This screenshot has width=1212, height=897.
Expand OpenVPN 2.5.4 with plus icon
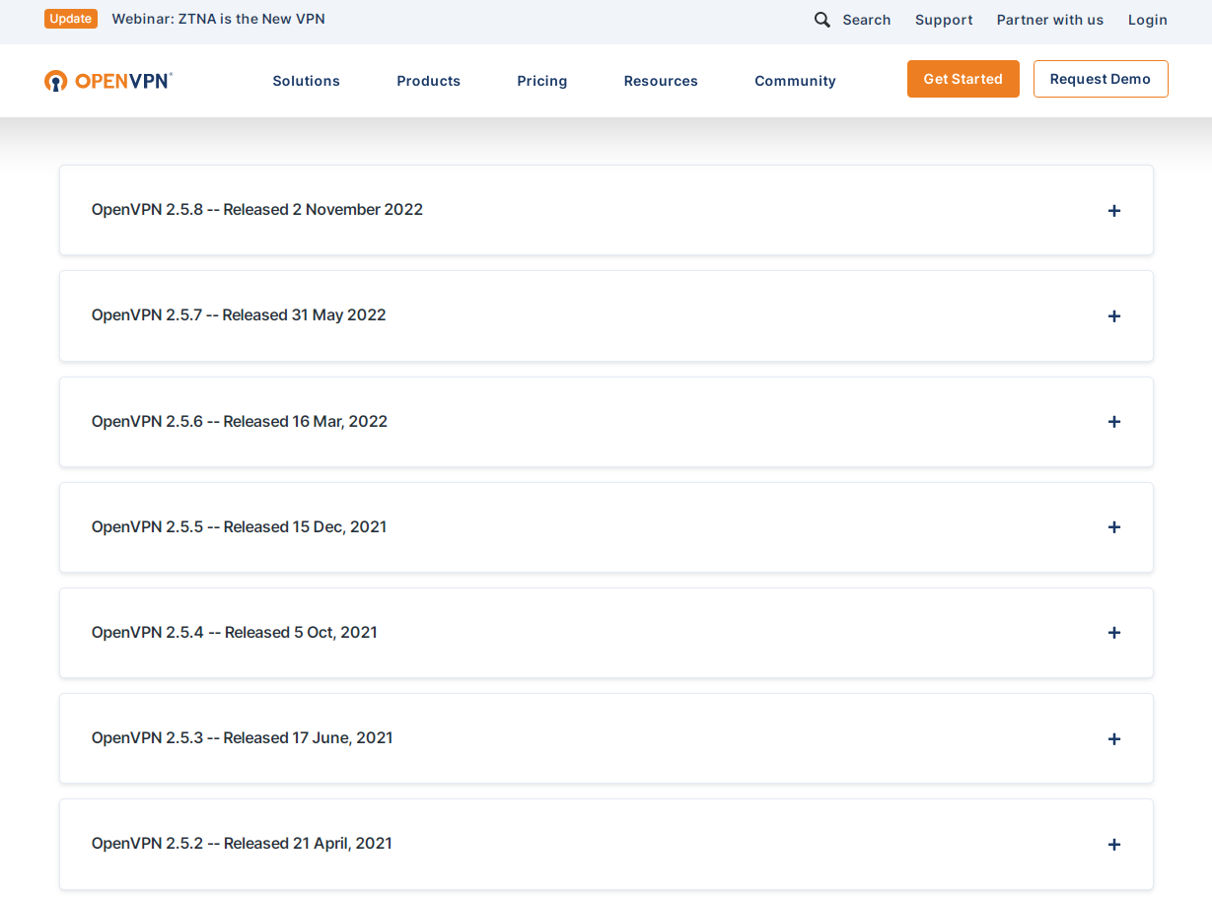point(1114,633)
